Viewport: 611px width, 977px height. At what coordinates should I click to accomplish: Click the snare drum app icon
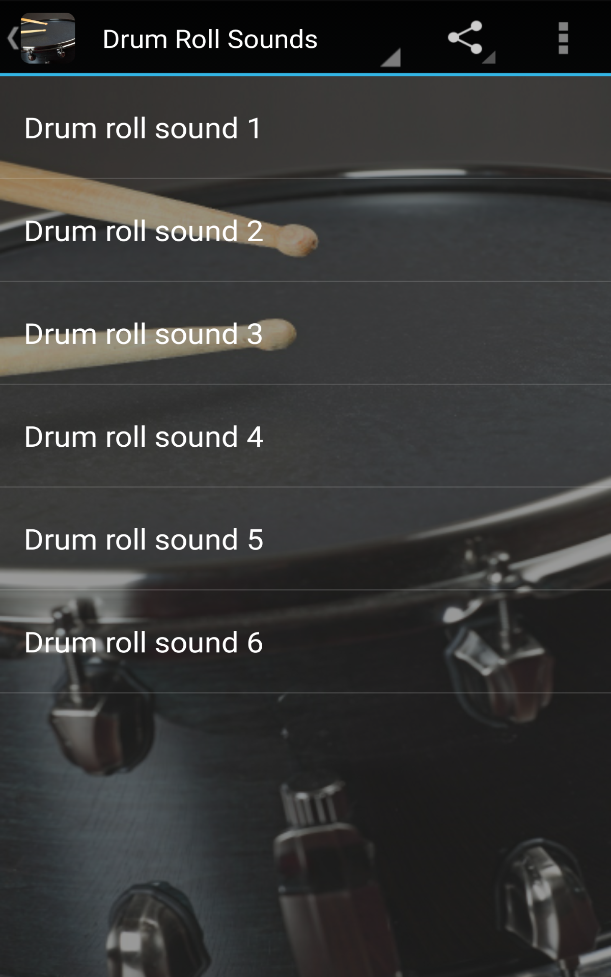pyautogui.click(x=48, y=38)
